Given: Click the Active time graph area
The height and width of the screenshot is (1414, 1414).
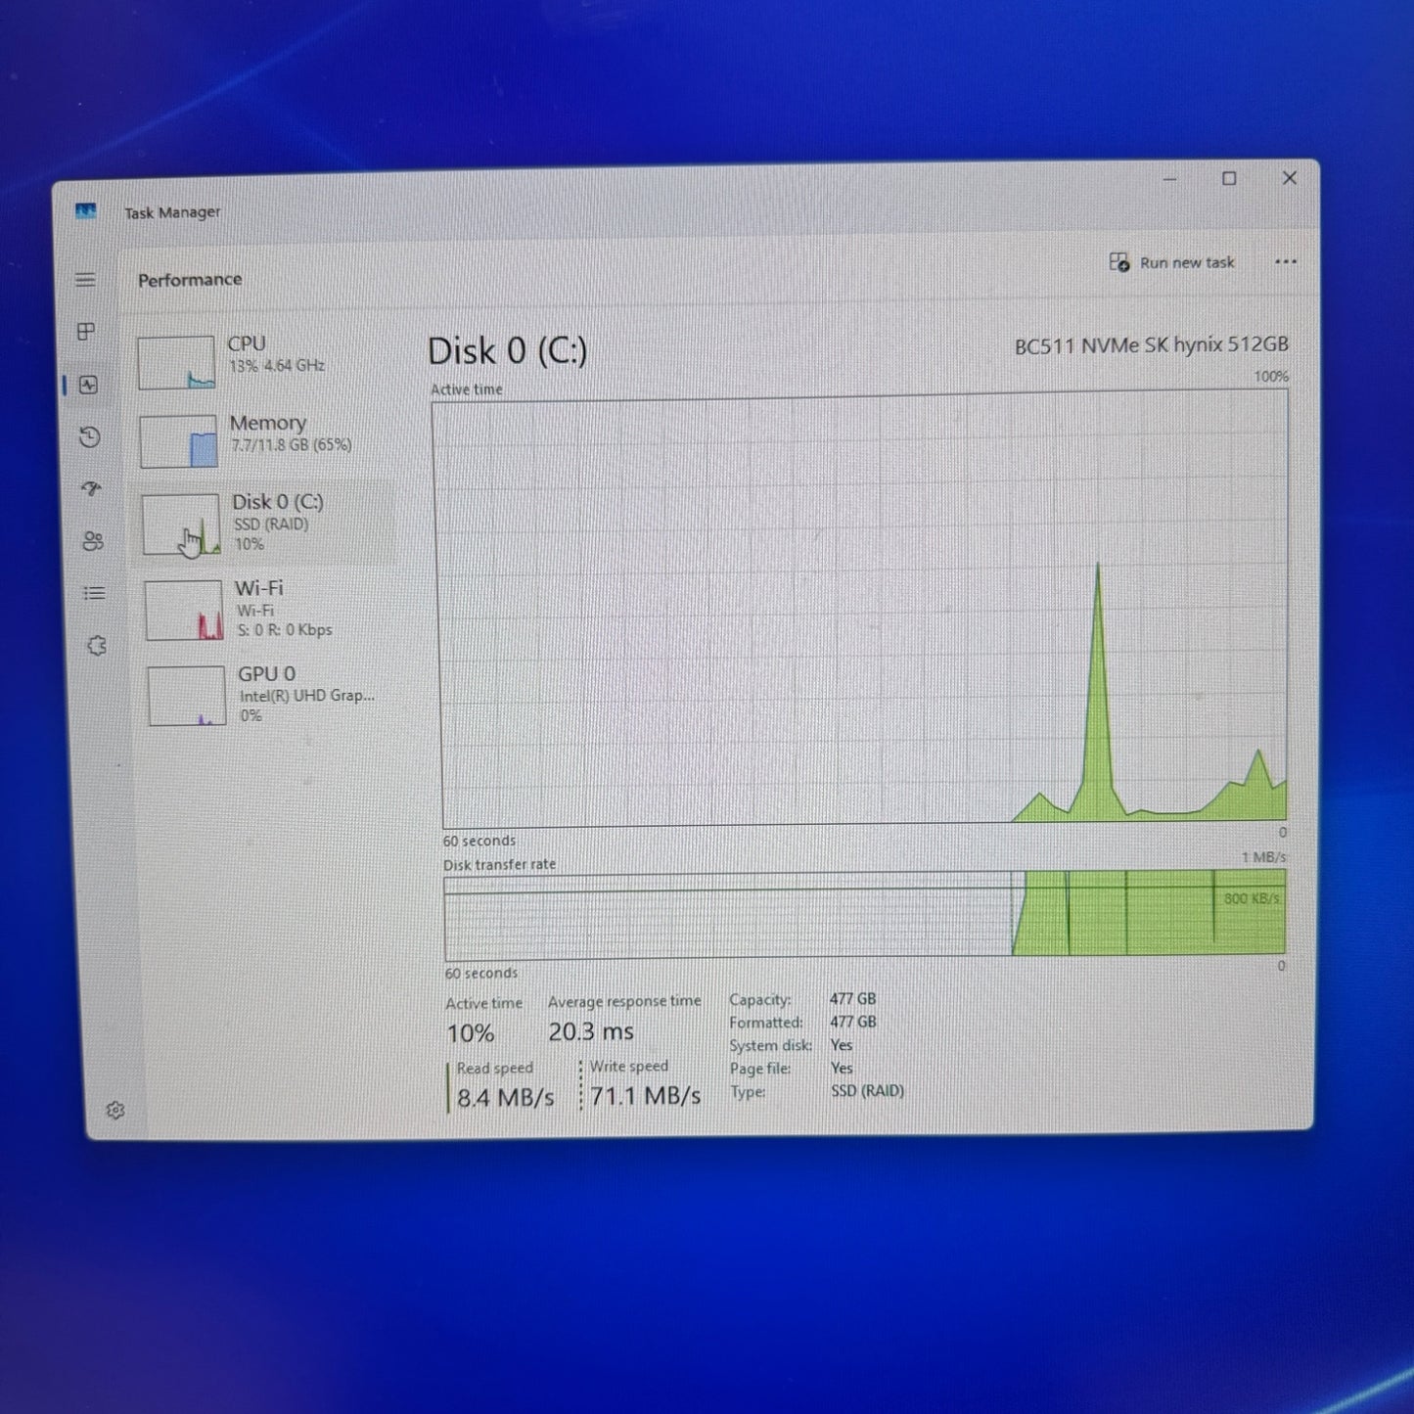Looking at the screenshot, I should (x=863, y=609).
